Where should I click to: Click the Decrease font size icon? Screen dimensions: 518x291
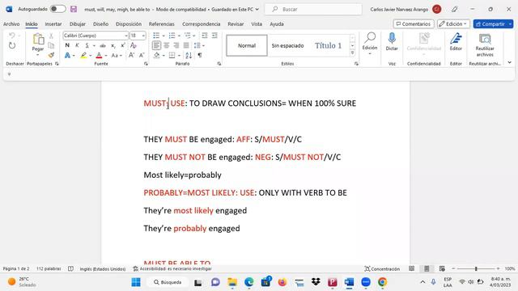[x=142, y=55]
